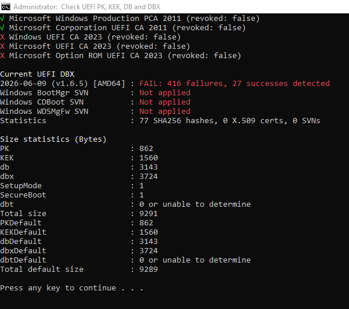The width and height of the screenshot is (349, 309).
Task: Click the 'dbxDefault' label
Action: point(23,251)
